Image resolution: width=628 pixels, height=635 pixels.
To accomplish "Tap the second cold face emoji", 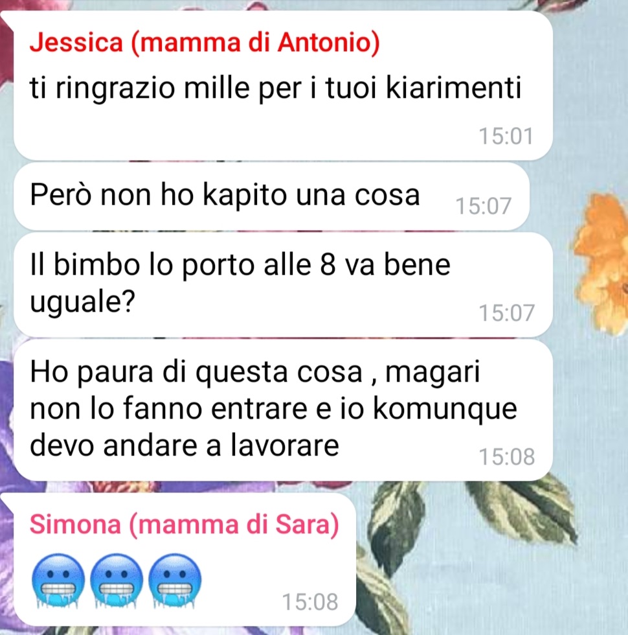I will pos(117,581).
